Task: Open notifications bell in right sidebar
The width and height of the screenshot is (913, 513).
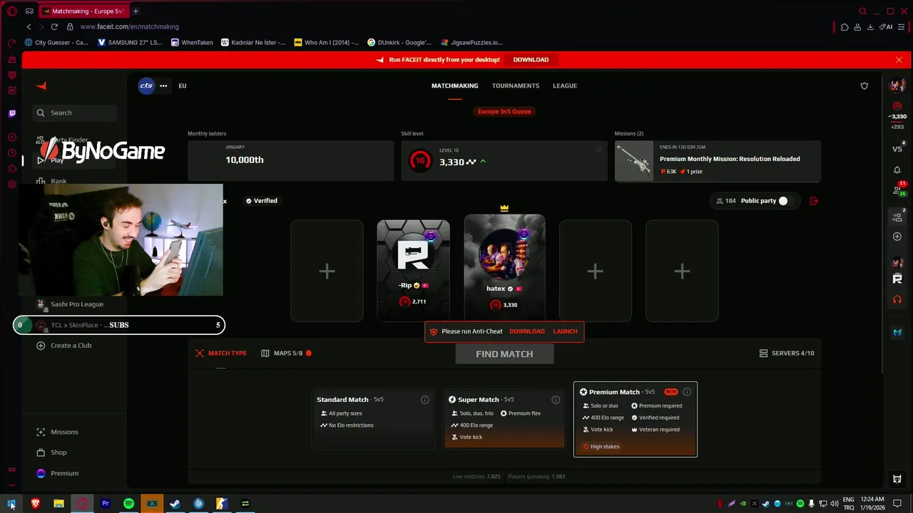Action: pyautogui.click(x=897, y=170)
